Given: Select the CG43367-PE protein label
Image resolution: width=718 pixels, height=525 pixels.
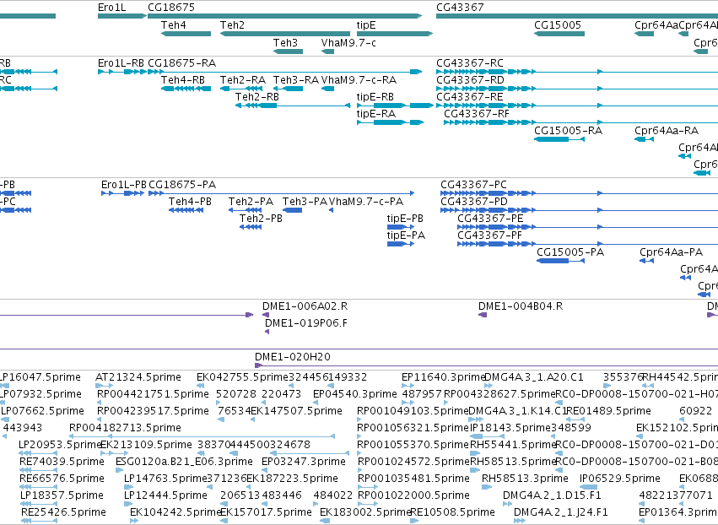Looking at the screenshot, I should (490, 219).
